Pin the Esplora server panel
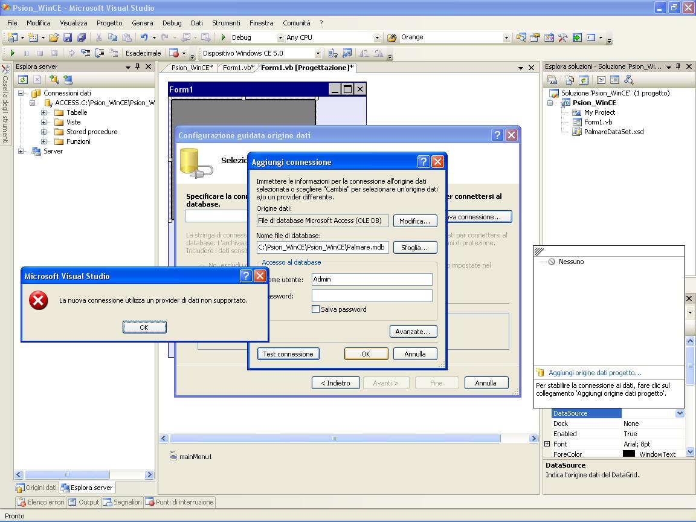Viewport: 696px width, 522px height. [138, 66]
